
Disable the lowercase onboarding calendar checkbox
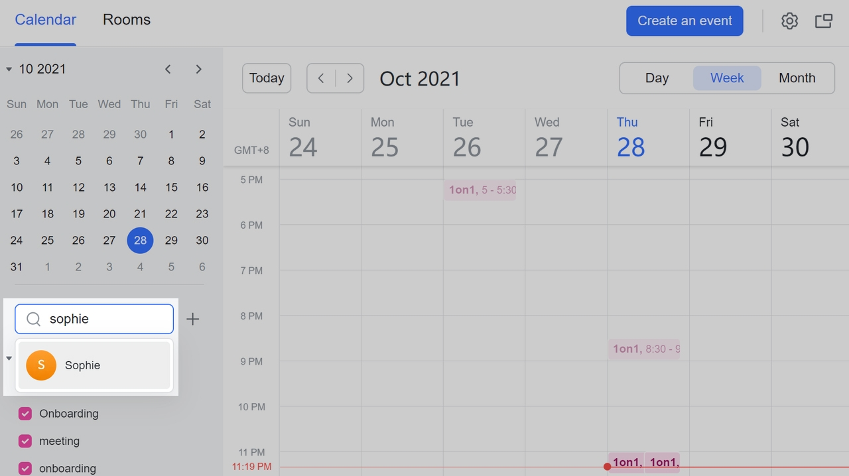(x=25, y=468)
